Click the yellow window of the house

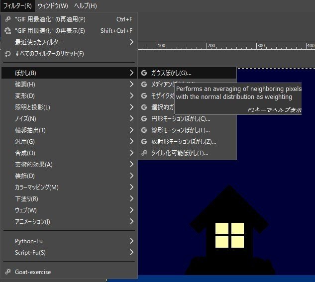point(229,235)
